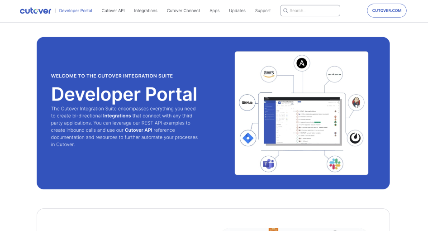Click the ServiceNow logo icon
This screenshot has height=231, width=428.
pyautogui.click(x=334, y=74)
